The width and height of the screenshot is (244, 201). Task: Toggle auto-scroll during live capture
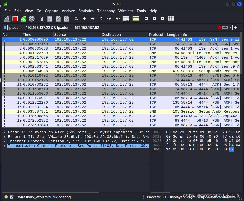pyautogui.click(x=126, y=19)
